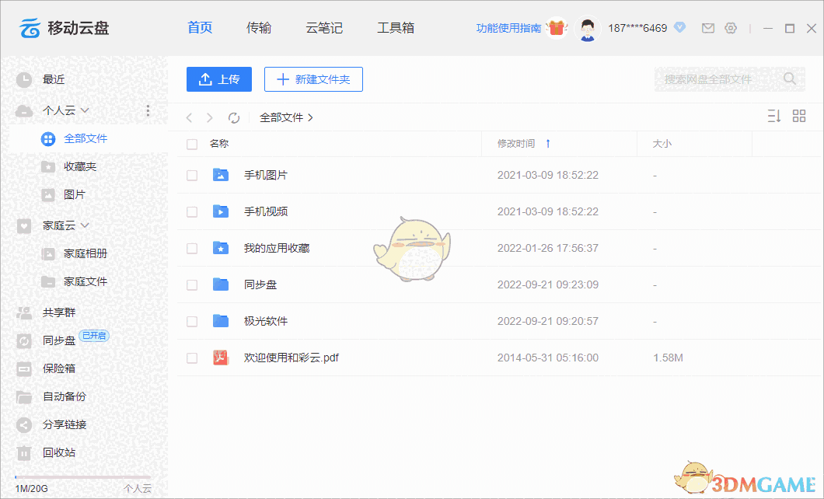Collapse the 个人云 section chevron
The height and width of the screenshot is (499, 824).
click(x=86, y=110)
